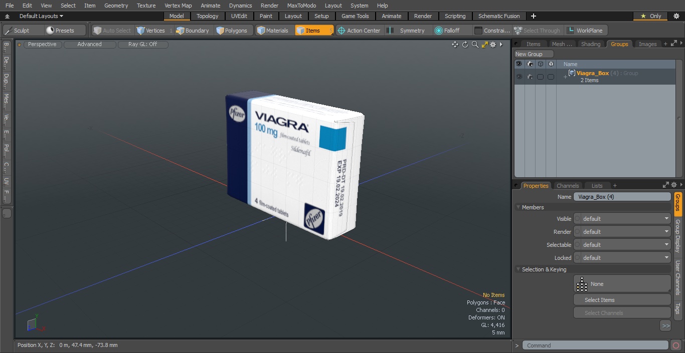Image resolution: width=685 pixels, height=353 pixels.
Task: Open the Action Center options
Action: (359, 31)
